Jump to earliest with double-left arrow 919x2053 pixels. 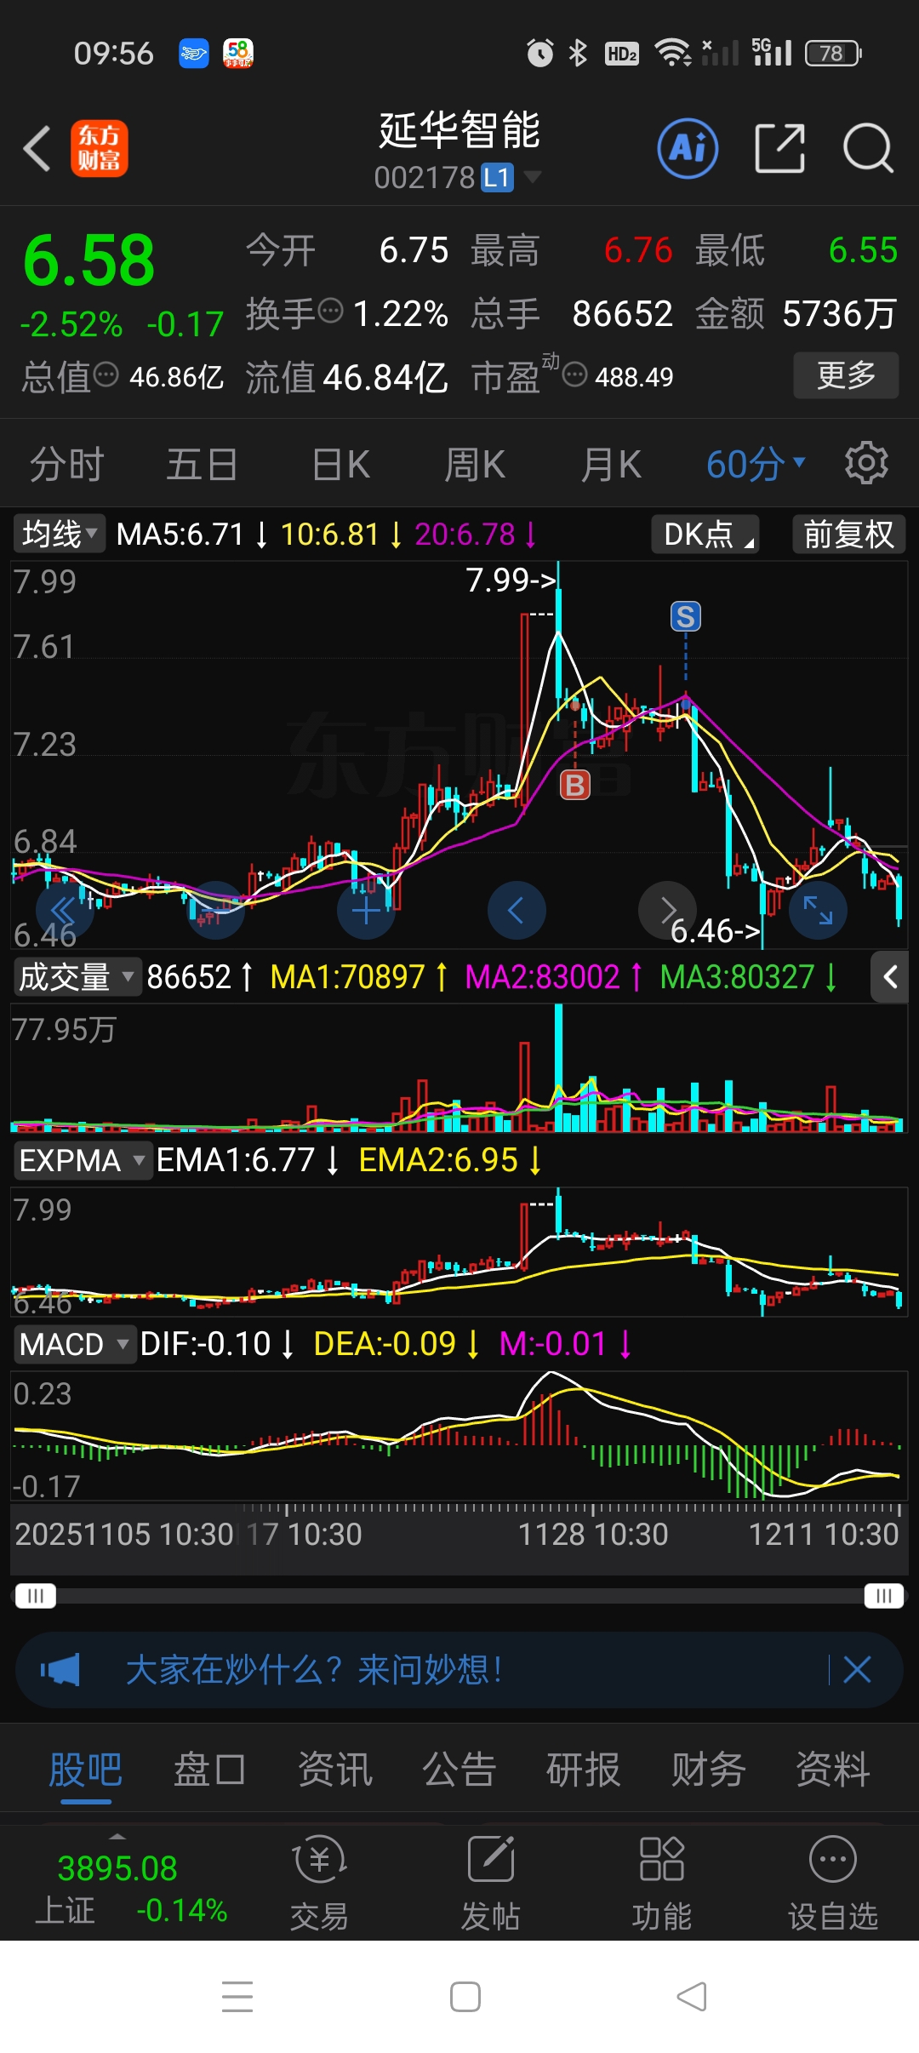coord(65,911)
